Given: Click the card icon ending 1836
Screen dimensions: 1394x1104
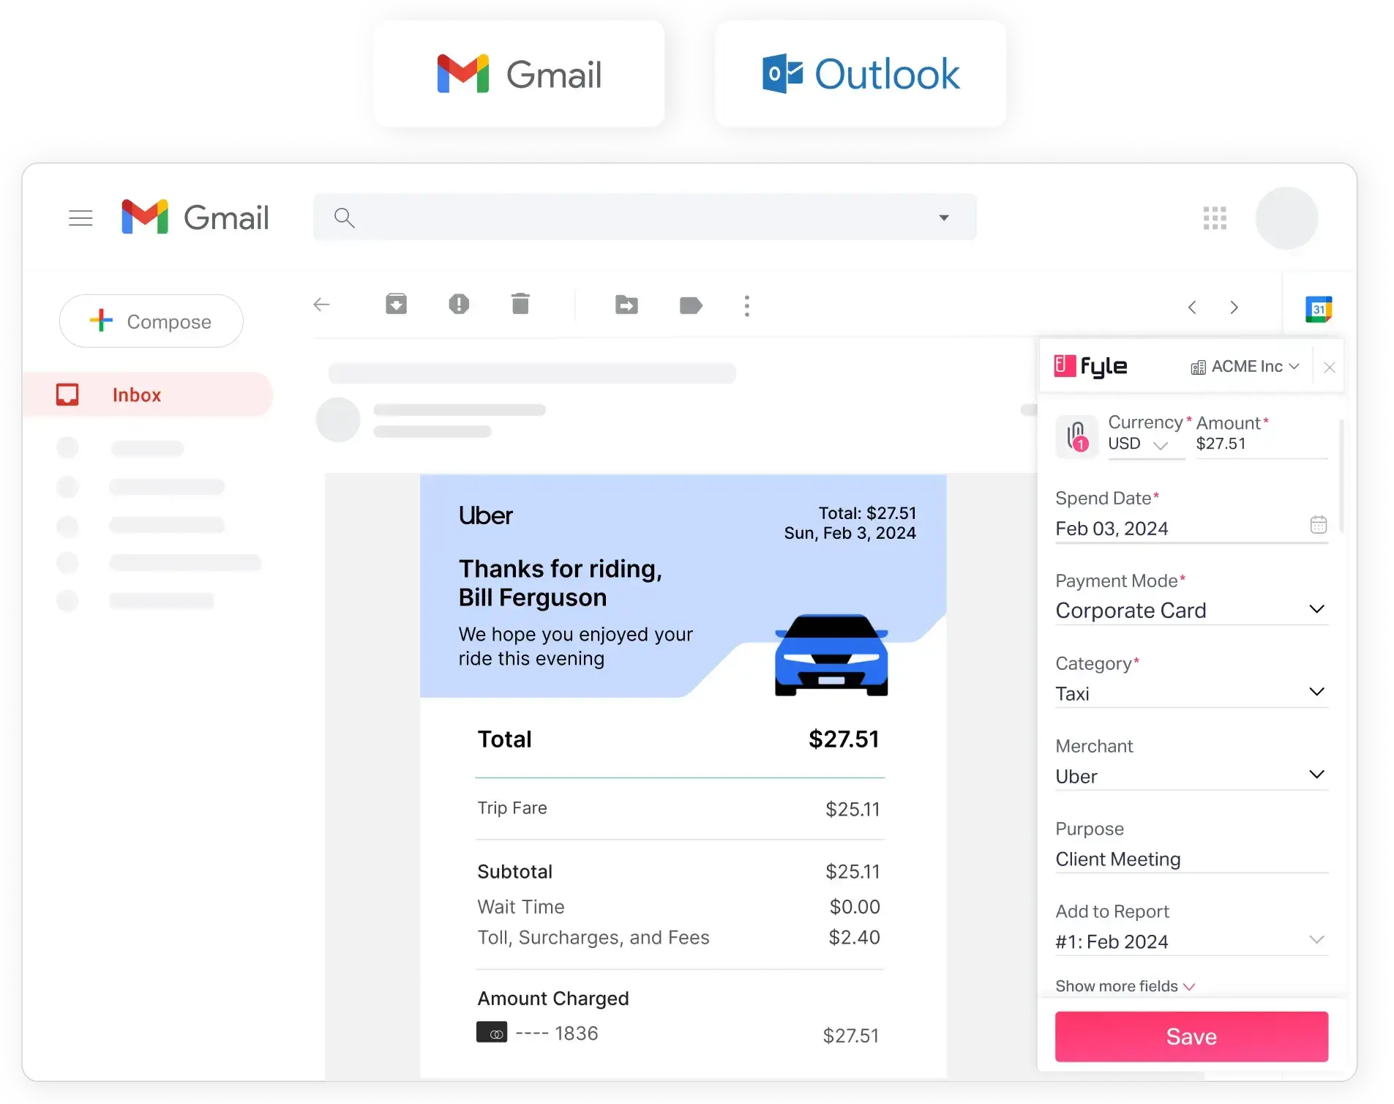Looking at the screenshot, I should tap(492, 1033).
